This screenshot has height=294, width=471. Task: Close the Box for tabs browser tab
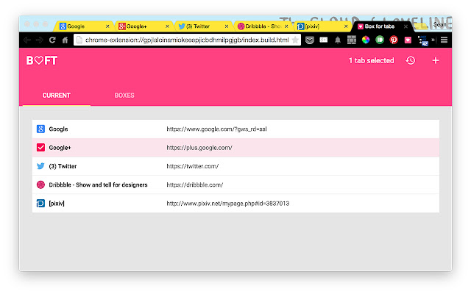pyautogui.click(x=406, y=26)
